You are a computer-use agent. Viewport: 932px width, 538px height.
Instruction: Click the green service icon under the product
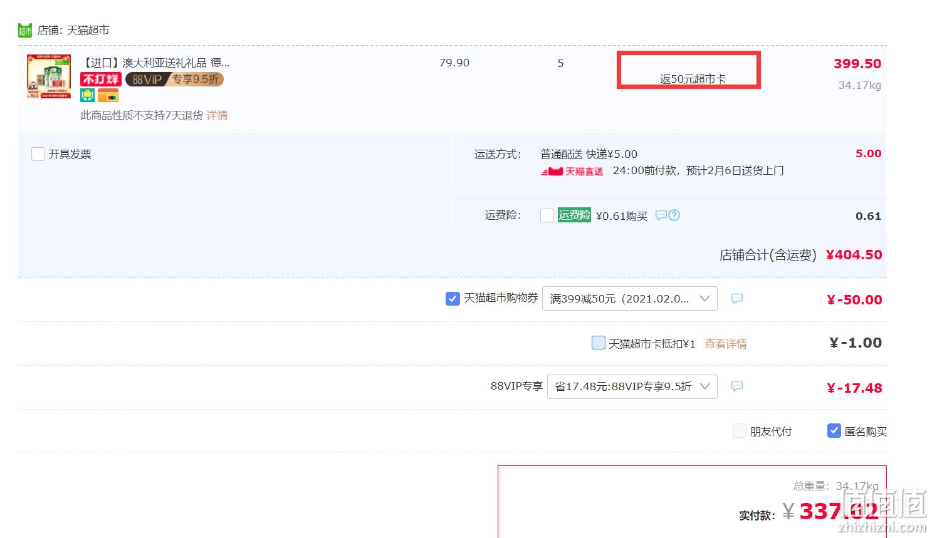coord(87,95)
